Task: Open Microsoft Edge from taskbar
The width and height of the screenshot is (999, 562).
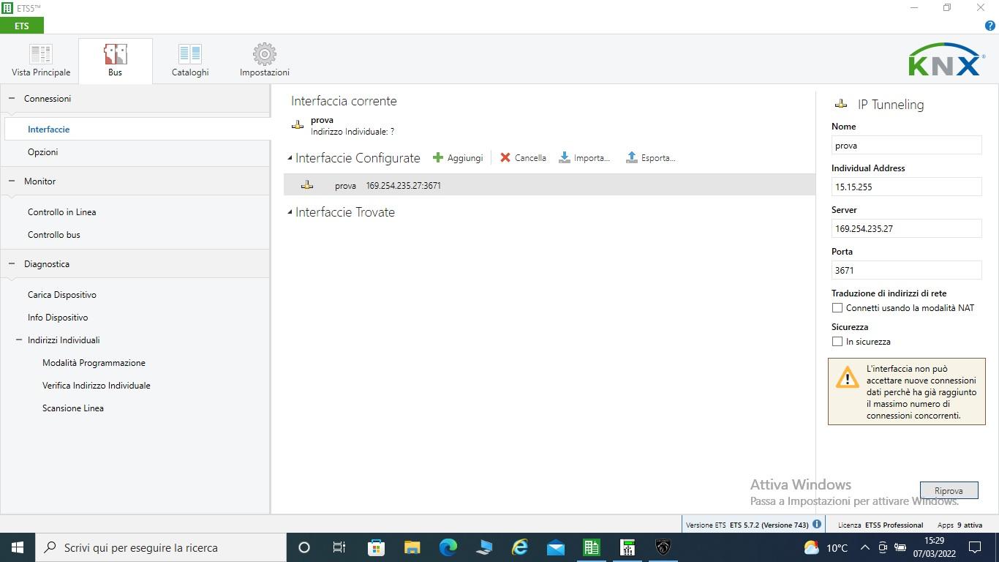Action: tap(448, 547)
